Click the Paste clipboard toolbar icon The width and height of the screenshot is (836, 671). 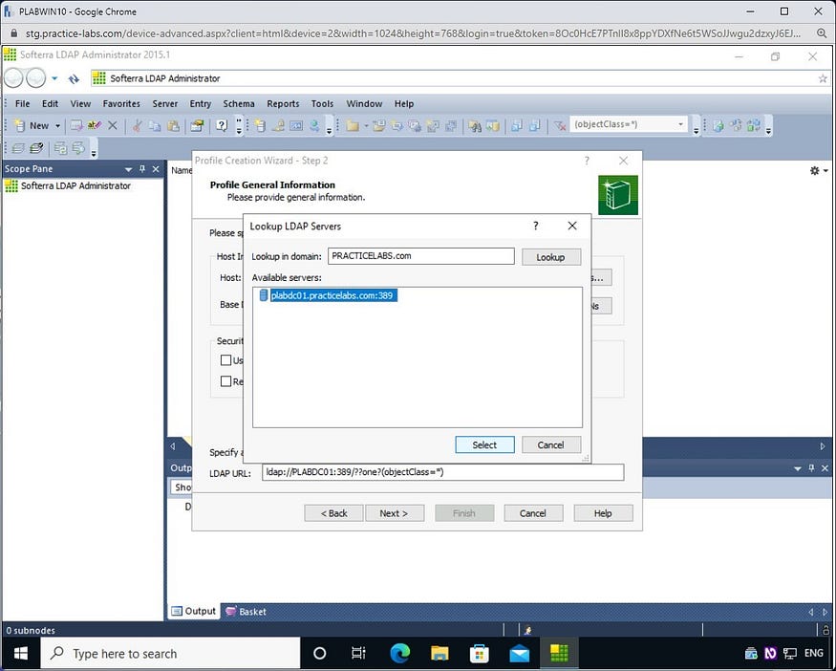(x=173, y=126)
